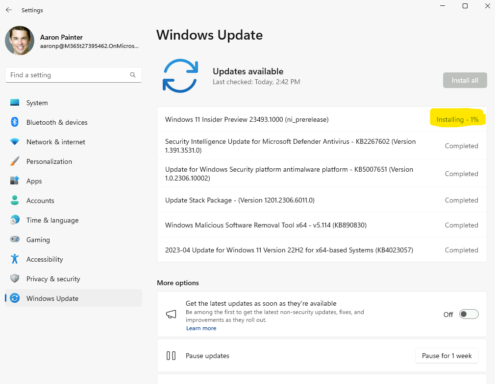Click the Apps icon in sidebar
Image resolution: width=495 pixels, height=384 pixels.
(x=15, y=181)
